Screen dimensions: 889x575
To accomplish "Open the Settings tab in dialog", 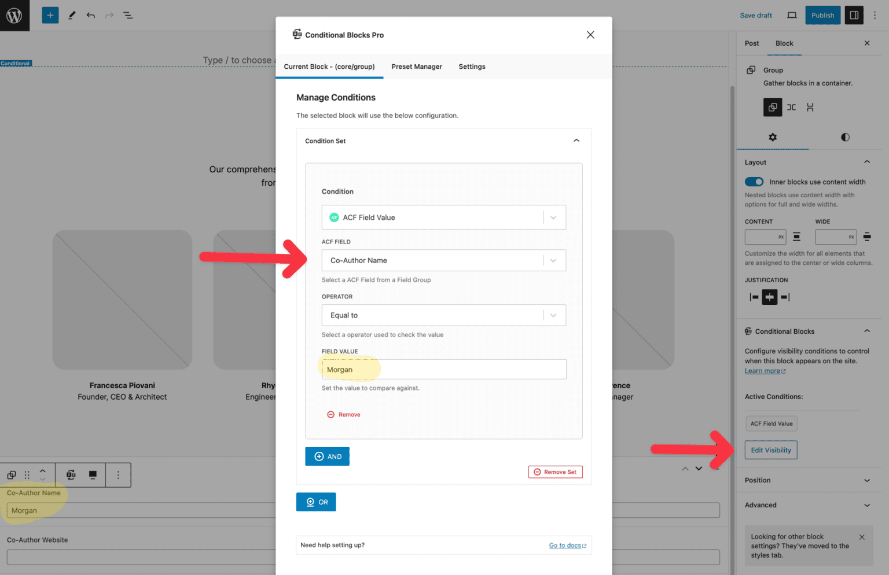I will coord(472,67).
